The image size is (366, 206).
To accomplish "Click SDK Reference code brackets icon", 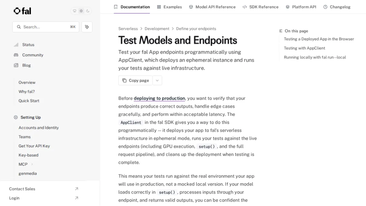I will pos(245,7).
